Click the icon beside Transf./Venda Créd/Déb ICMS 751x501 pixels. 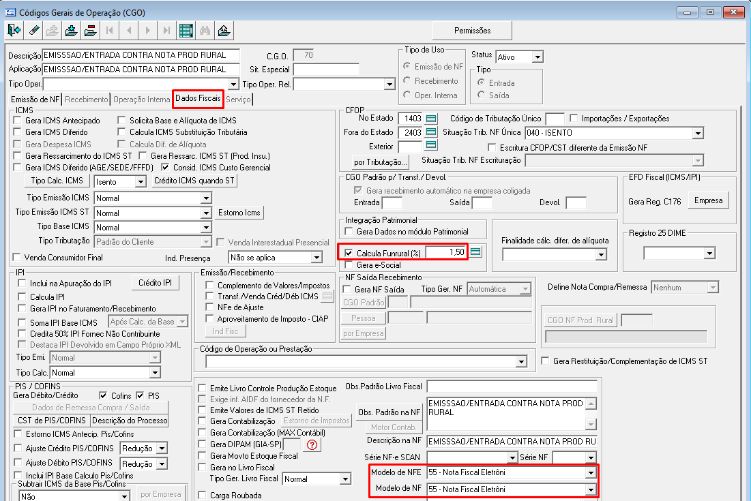pos(327,297)
